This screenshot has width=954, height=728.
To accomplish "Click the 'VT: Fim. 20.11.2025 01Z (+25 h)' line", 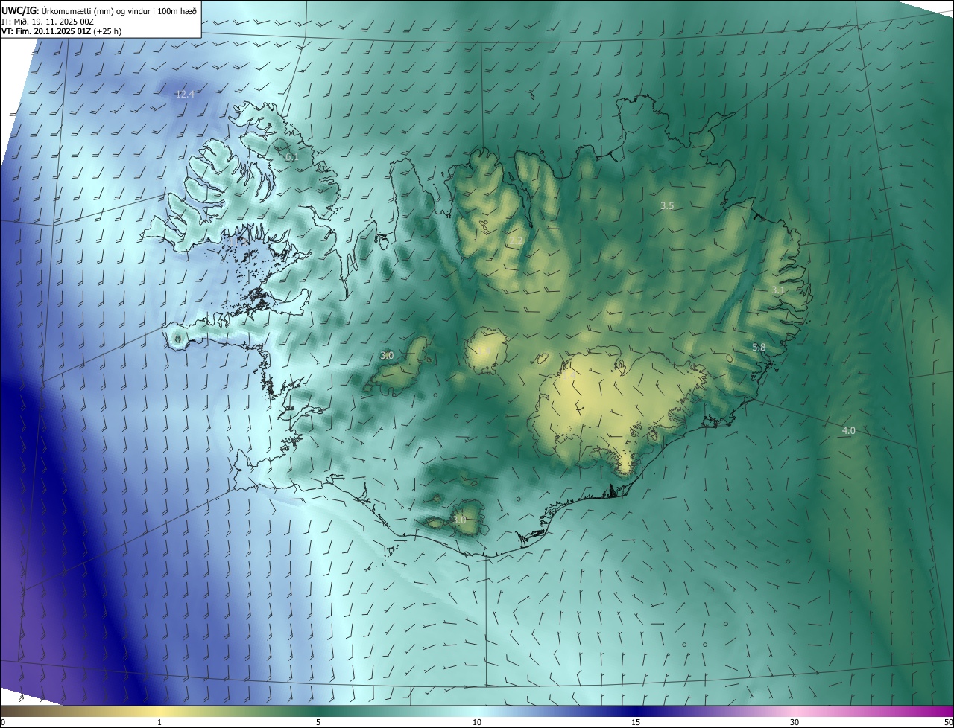I will (x=62, y=31).
